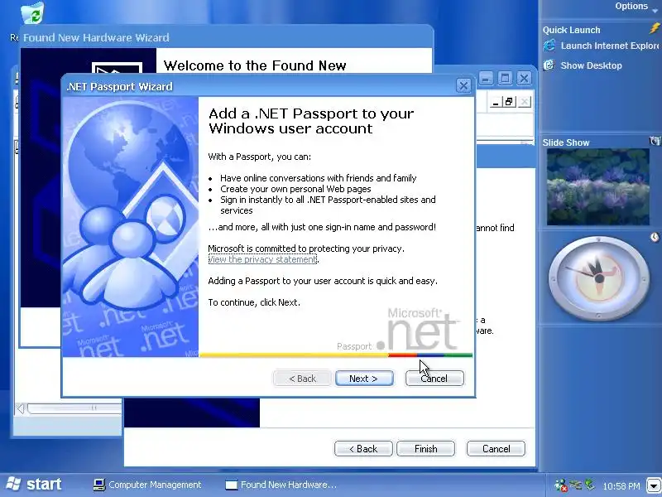Open the tray dropdown arrow button

(x=654, y=485)
